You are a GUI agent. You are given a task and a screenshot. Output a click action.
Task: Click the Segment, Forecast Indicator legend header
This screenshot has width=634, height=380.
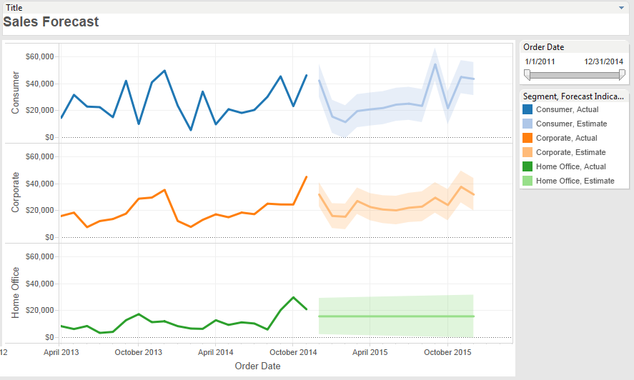(x=573, y=96)
